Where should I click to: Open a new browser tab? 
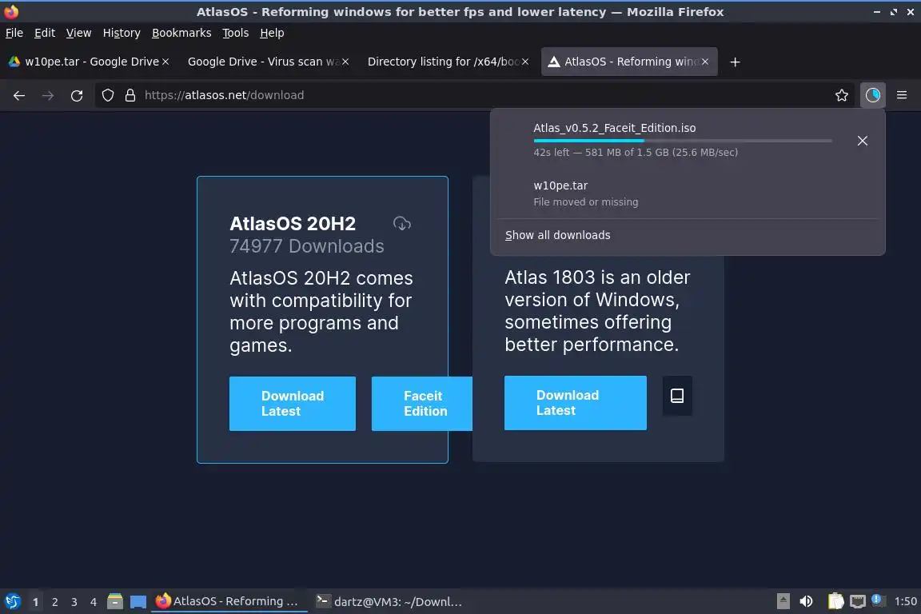(x=735, y=62)
